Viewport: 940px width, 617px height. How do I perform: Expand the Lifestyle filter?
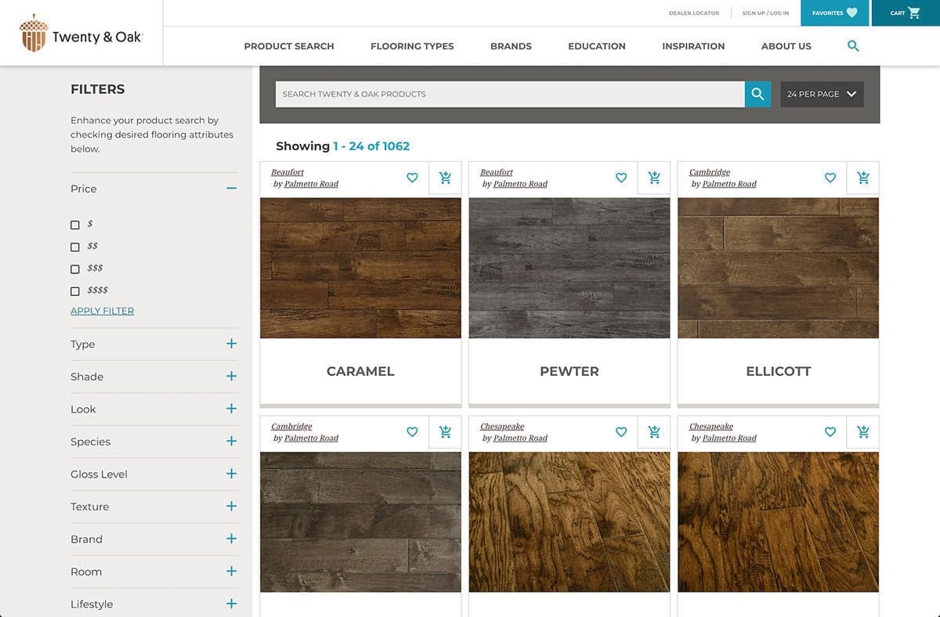click(x=231, y=604)
